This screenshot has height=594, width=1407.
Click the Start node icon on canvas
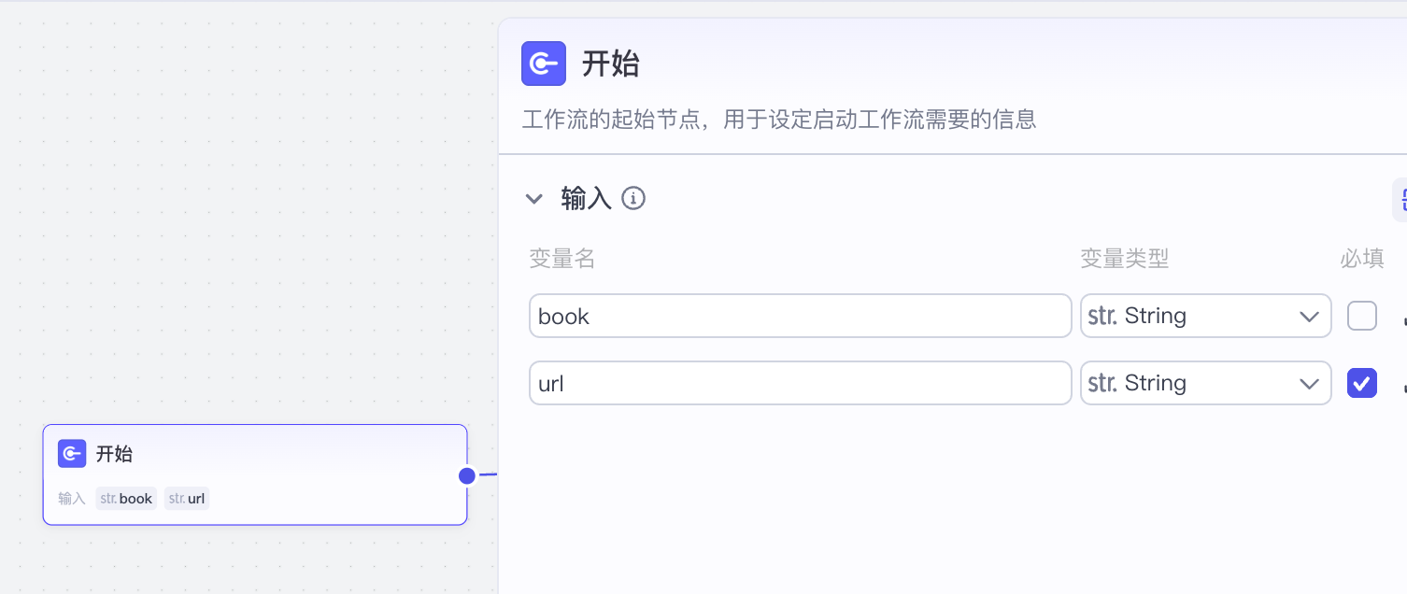(72, 454)
